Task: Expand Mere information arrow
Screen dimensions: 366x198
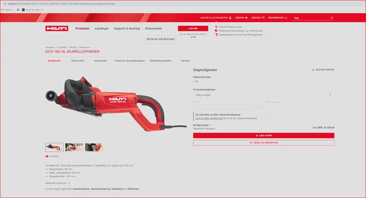Action: [69, 183]
